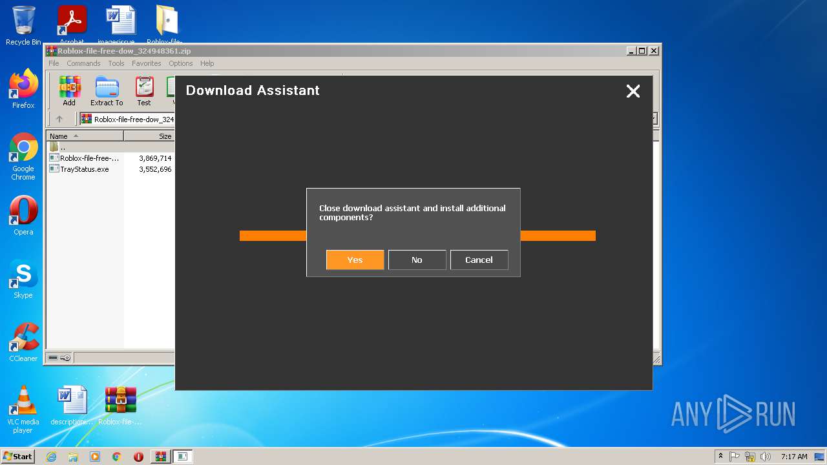Image resolution: width=827 pixels, height=465 pixels.
Task: Go up one folder using WinRAR's arrow
Action: tap(59, 119)
